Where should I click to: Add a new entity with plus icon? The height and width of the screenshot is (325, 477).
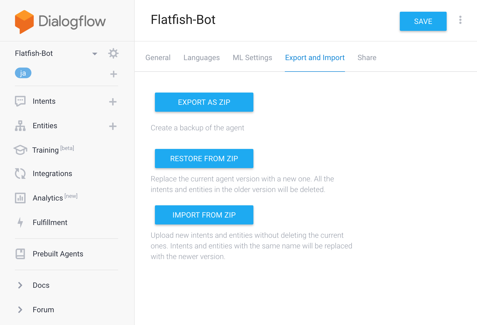pos(113,126)
